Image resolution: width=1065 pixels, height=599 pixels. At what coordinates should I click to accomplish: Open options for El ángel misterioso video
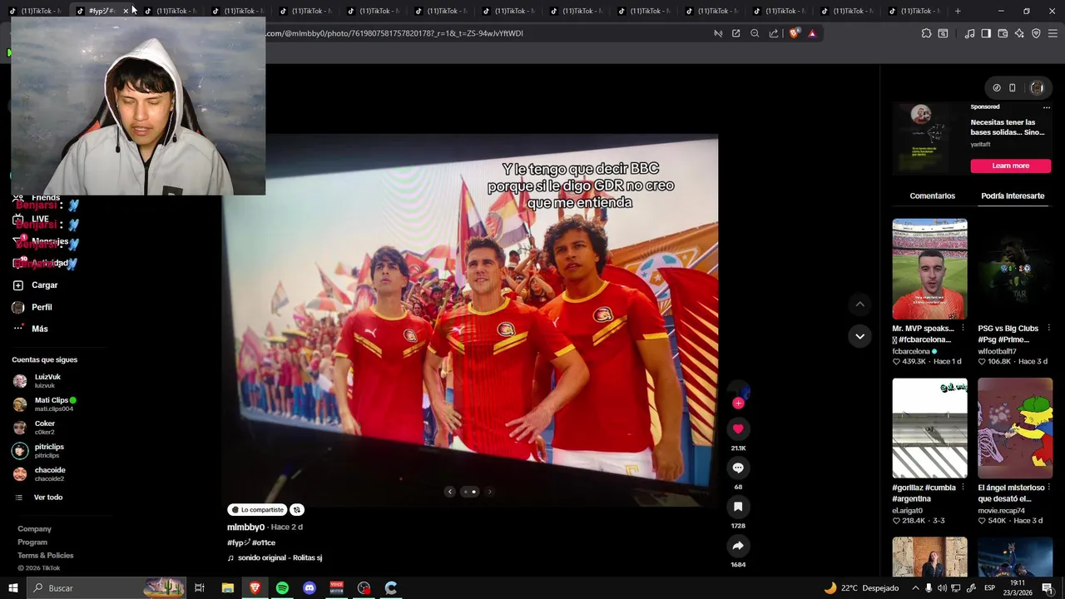point(1048,488)
